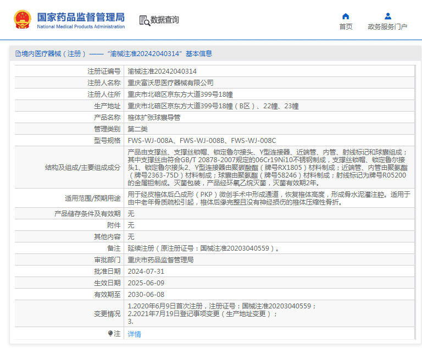Open the 详情 link

tap(134, 334)
